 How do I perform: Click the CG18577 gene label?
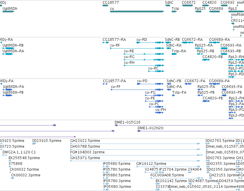coord(111,3)
